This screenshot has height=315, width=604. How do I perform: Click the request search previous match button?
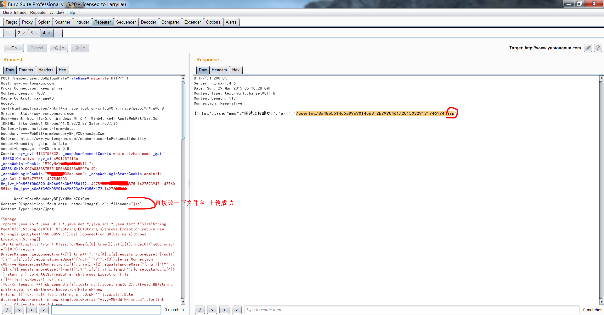tap(19, 310)
